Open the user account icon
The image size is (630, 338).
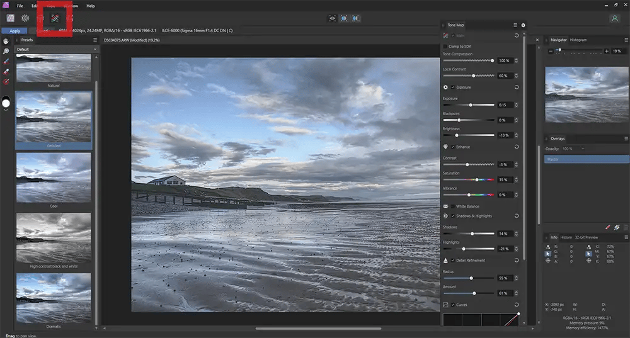[615, 18]
